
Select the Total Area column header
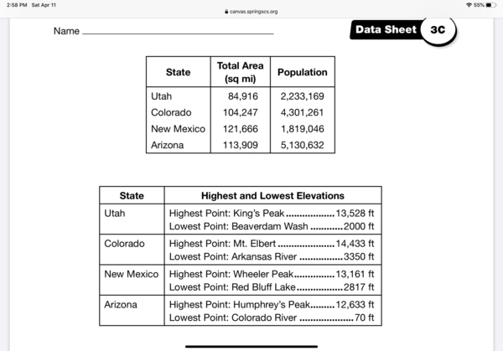tap(240, 72)
